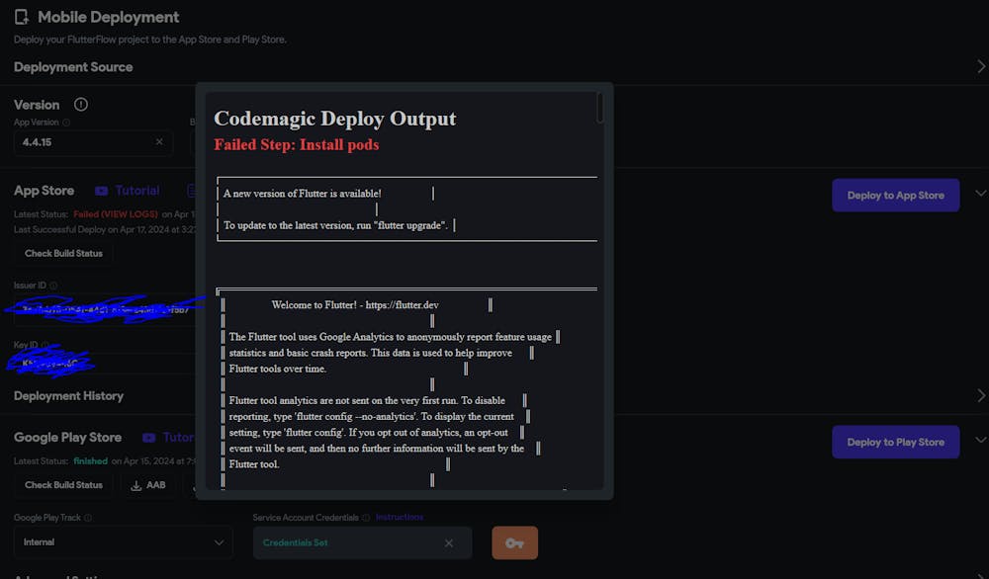Viewport: 989px width, 579px height.
Task: Click the deploy output dialog scrollbar
Action: 600,109
